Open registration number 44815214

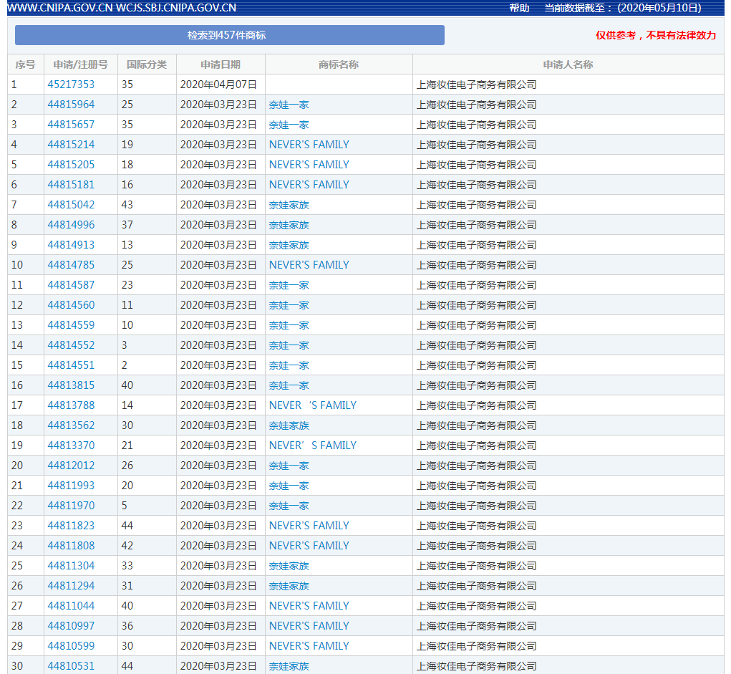(71, 145)
